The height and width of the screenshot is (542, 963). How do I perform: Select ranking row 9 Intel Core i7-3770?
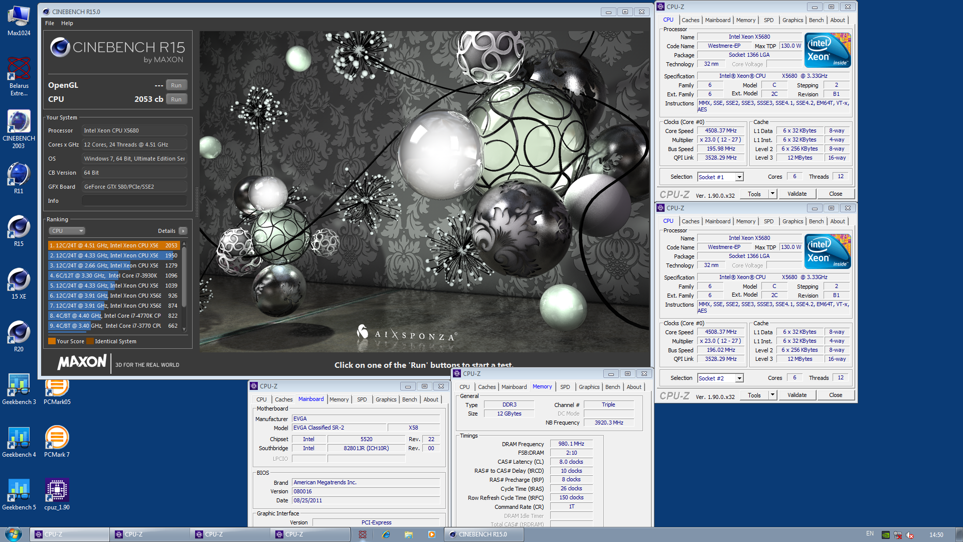(114, 326)
